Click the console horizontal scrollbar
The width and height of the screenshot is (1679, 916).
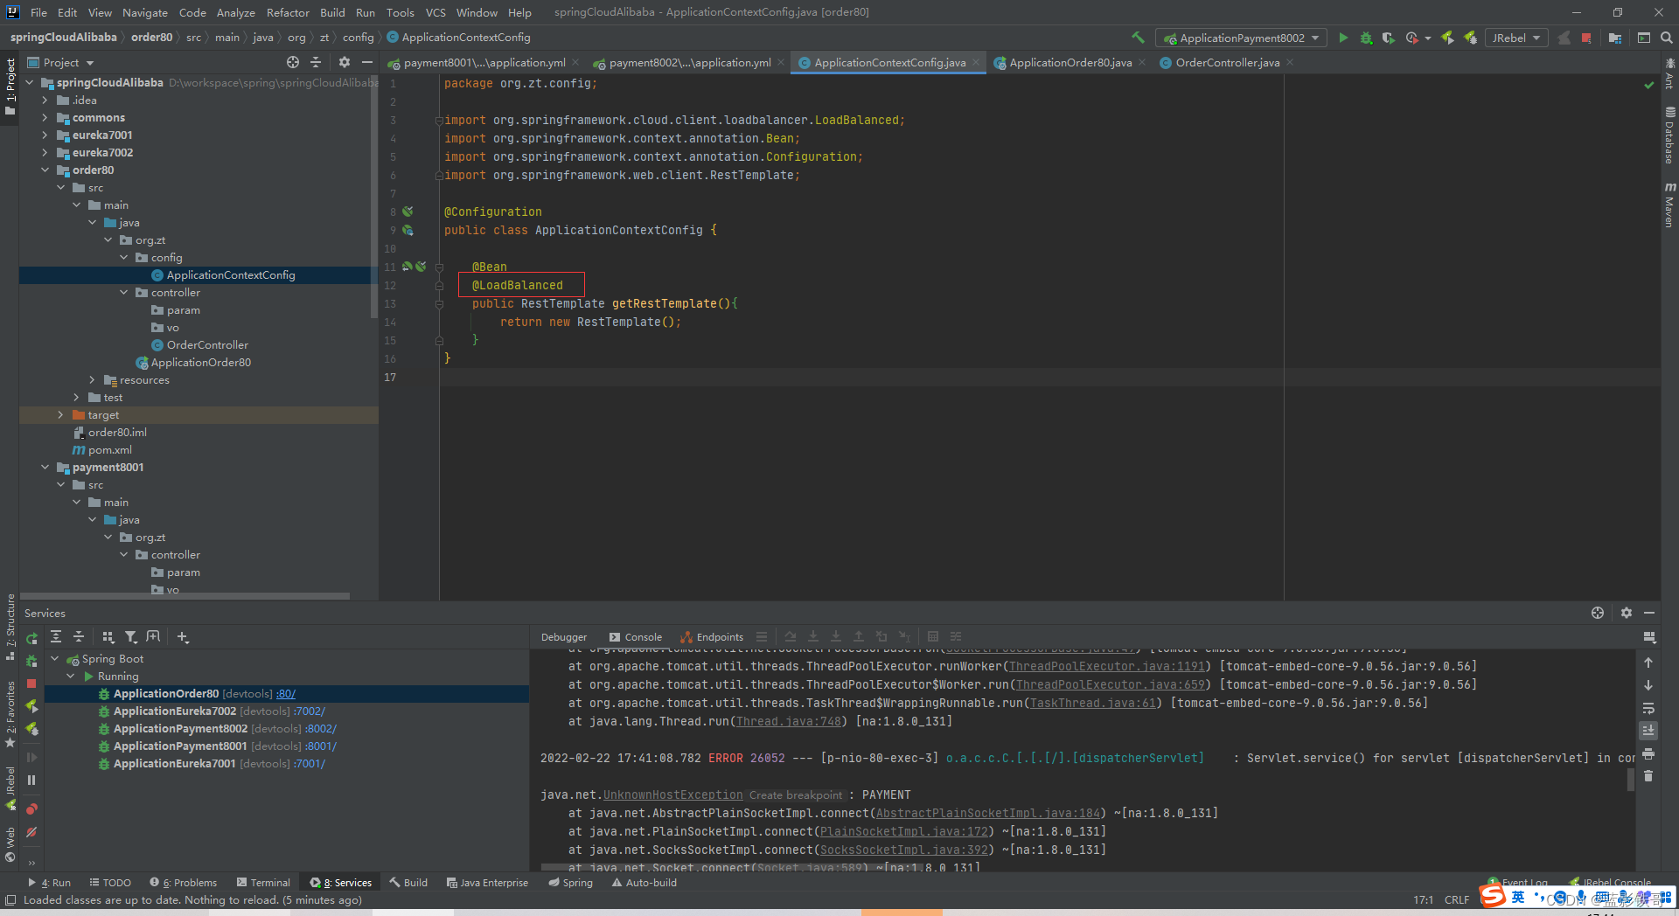click(x=732, y=867)
